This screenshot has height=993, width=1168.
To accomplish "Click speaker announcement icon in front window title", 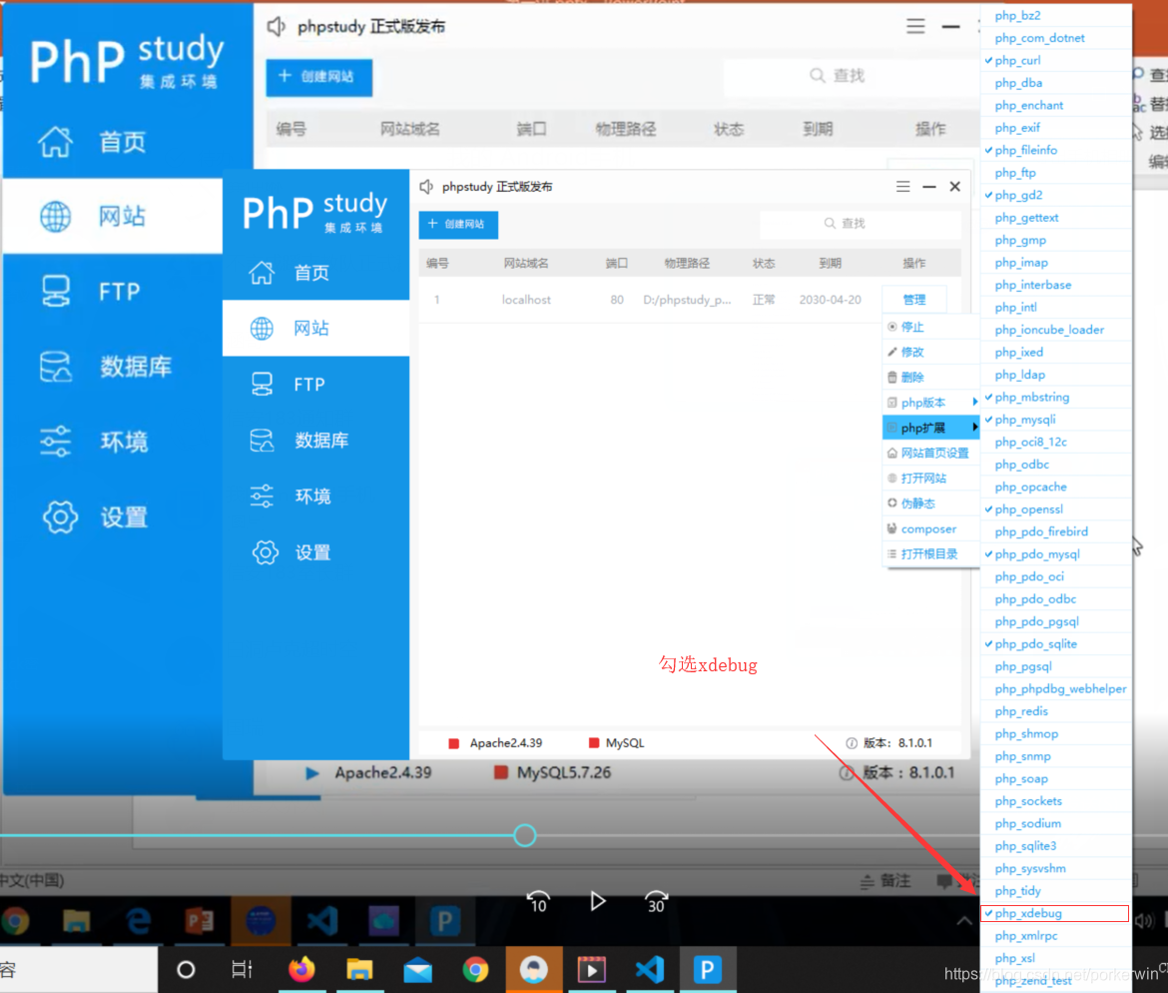I will [426, 187].
